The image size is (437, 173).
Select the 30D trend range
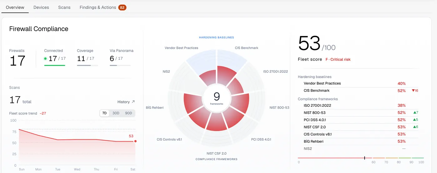(116, 113)
